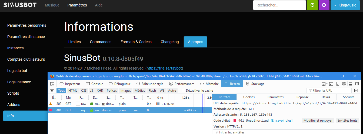Screen dimensions: 363x134
Task: Click the green padlock on the 302 row
Action: pos(91,104)
